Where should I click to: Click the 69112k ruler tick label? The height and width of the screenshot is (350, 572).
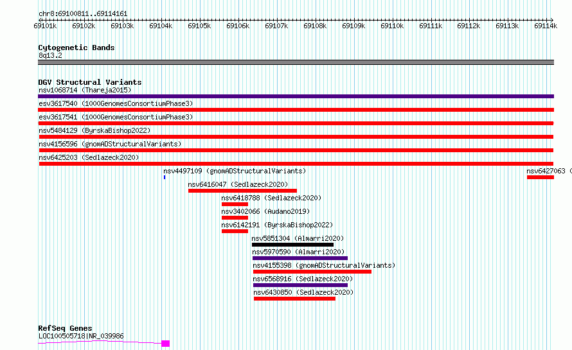click(x=469, y=26)
